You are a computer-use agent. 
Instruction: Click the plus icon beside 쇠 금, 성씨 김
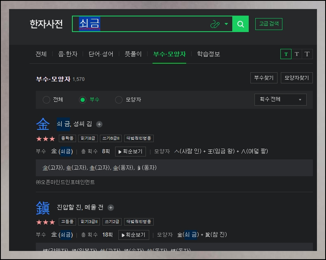pos(99,124)
